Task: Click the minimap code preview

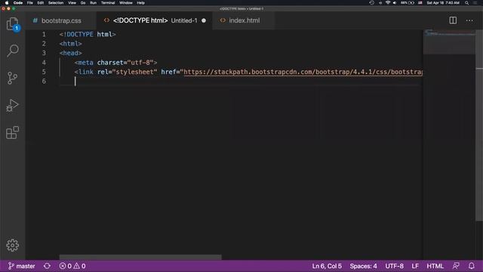Action: coord(450,42)
